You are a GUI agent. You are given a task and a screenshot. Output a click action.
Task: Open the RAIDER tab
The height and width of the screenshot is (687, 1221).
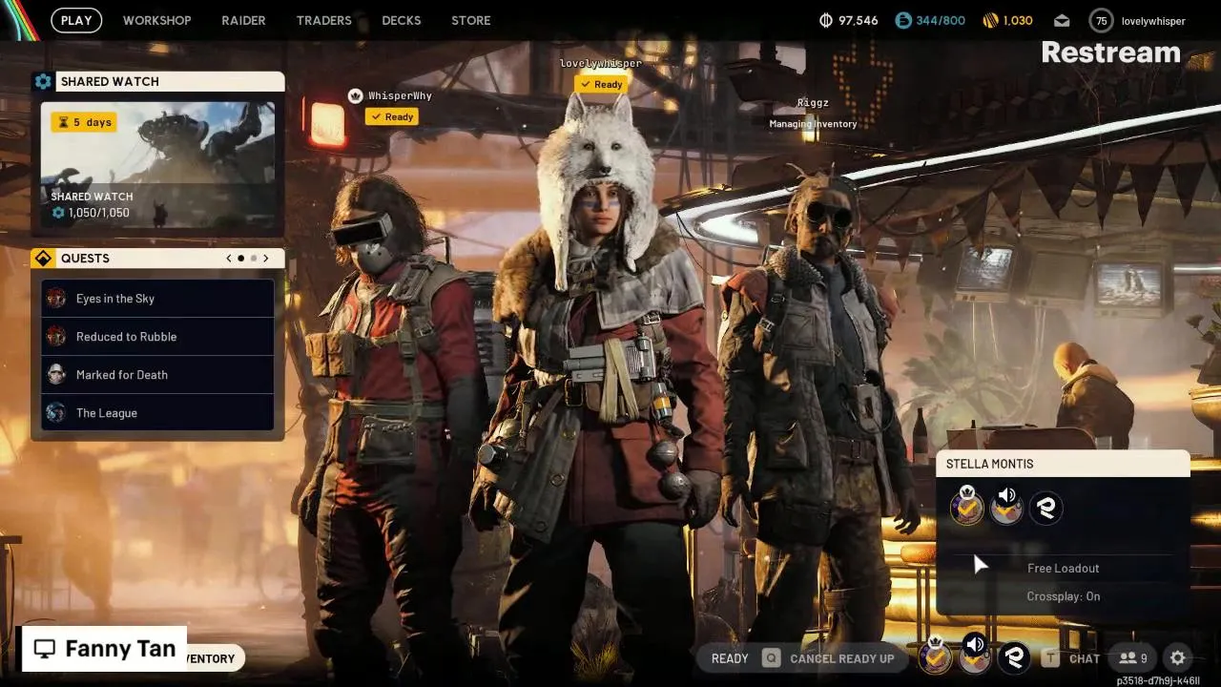click(243, 20)
